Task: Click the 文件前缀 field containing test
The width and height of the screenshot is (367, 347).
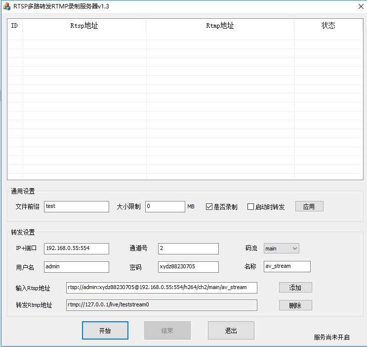Action: coord(77,206)
